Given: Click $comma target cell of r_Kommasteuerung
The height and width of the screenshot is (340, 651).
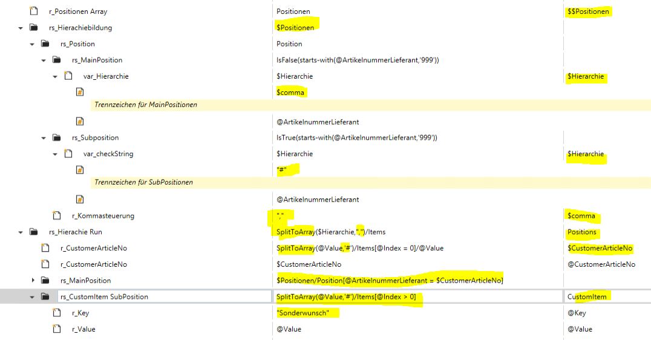Looking at the screenshot, I should coord(581,215).
